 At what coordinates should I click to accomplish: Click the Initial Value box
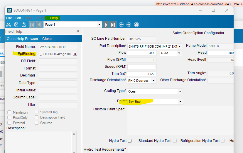pyautogui.click(x=58, y=91)
